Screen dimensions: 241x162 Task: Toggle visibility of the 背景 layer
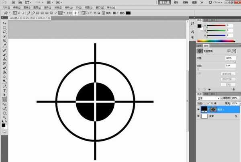(x=198, y=116)
